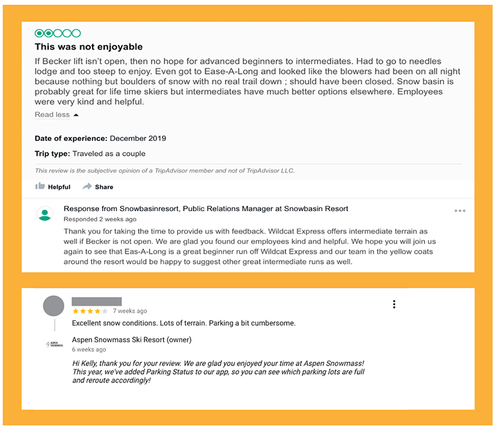Click the Share button label

click(104, 187)
